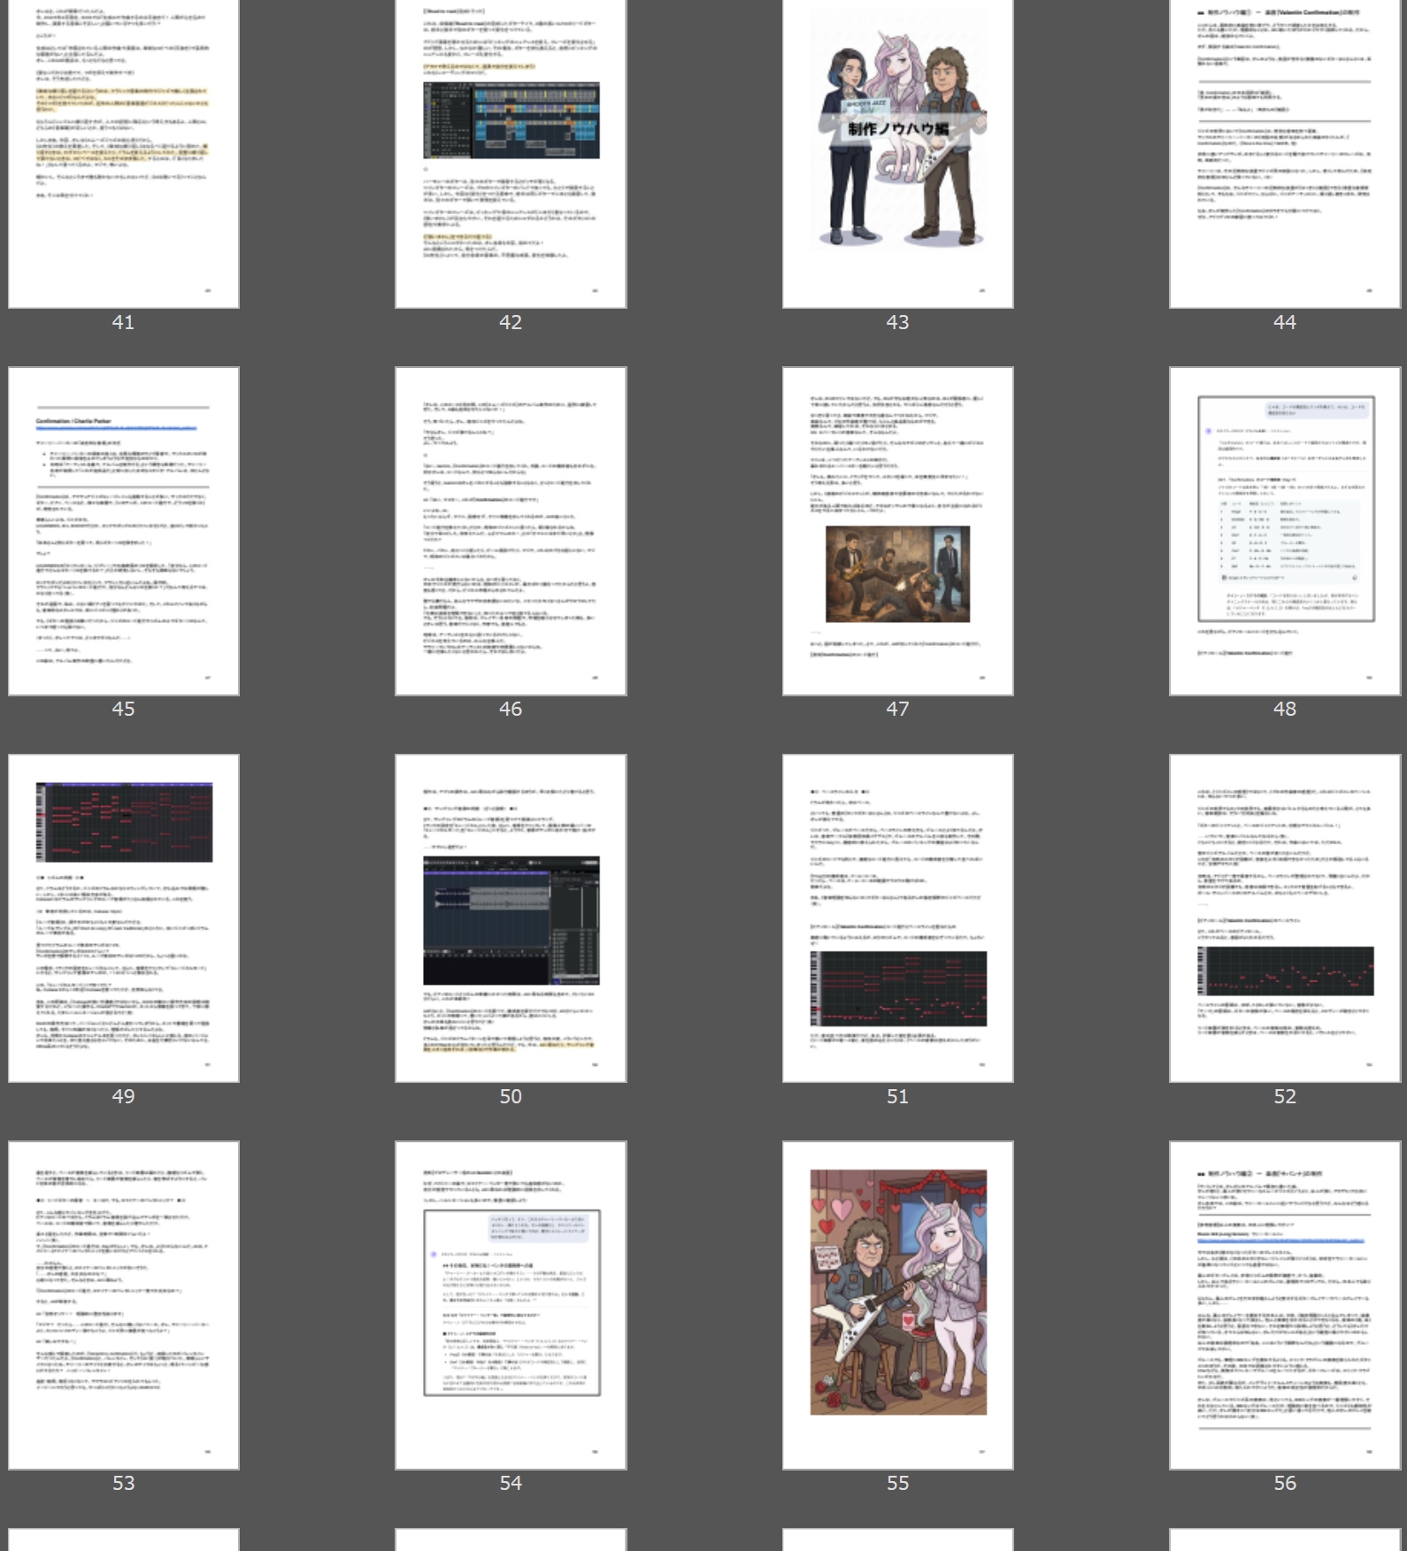
Task: Select the page 52 thumbnail
Action: [1284, 918]
